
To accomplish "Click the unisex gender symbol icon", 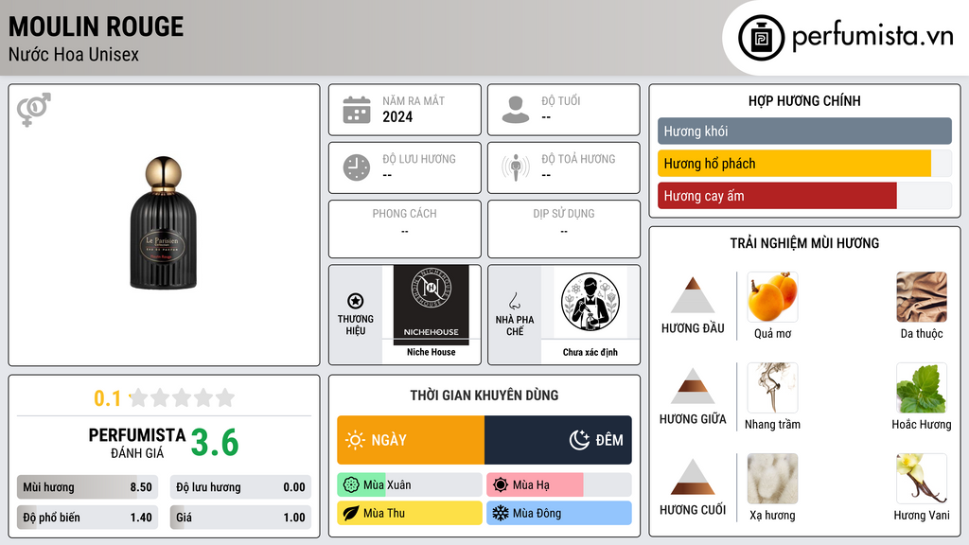I will (34, 110).
